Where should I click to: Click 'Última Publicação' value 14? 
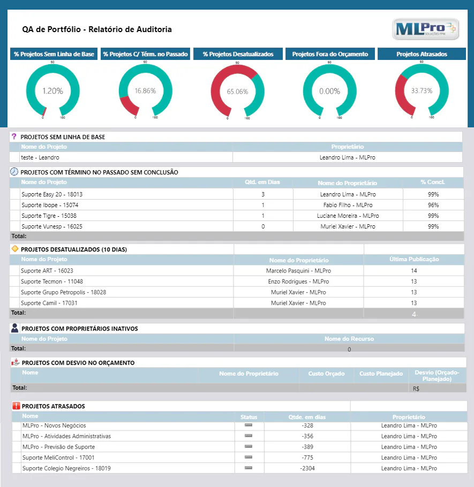point(413,271)
